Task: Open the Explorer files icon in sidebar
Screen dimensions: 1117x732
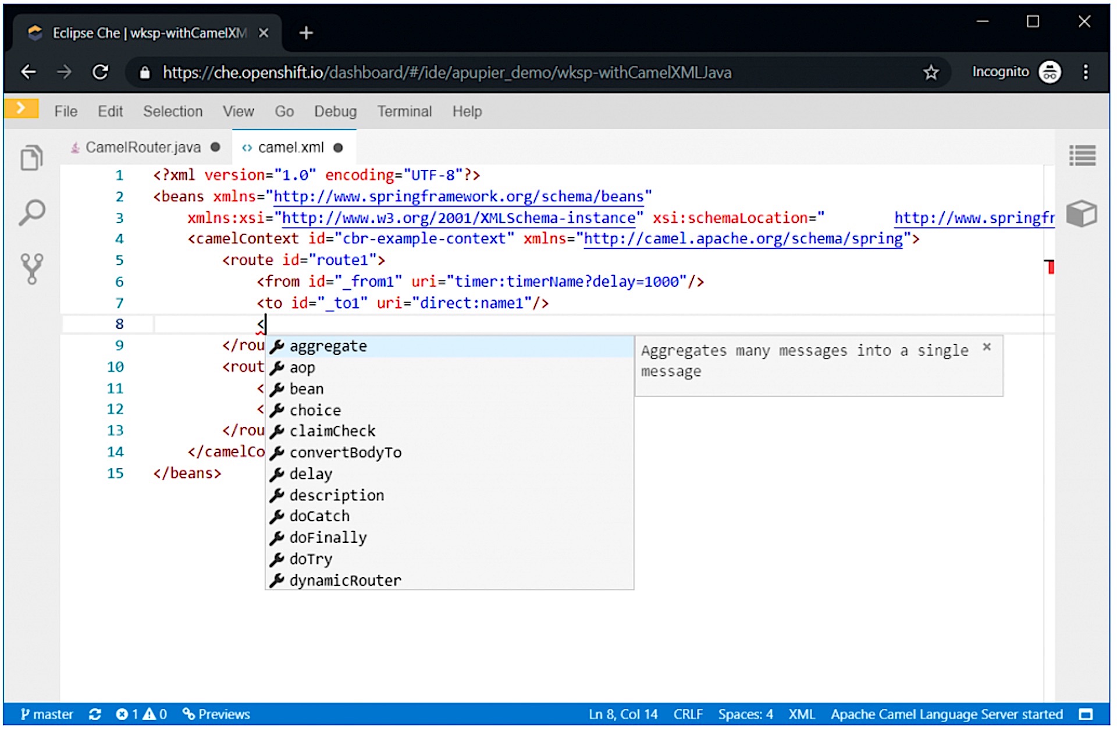Action: [31, 157]
